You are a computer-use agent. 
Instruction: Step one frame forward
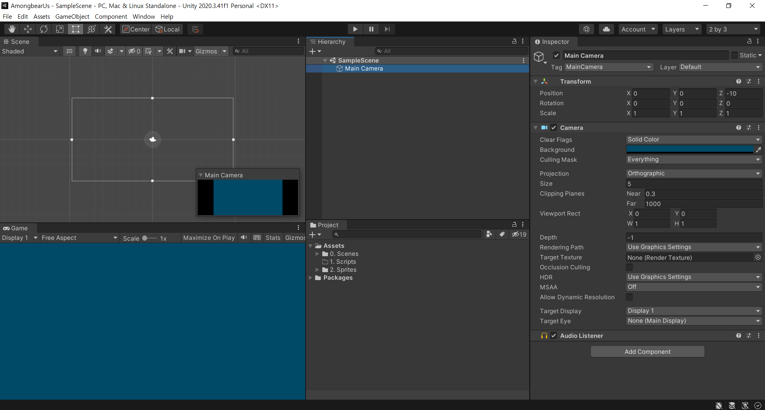[x=387, y=29]
